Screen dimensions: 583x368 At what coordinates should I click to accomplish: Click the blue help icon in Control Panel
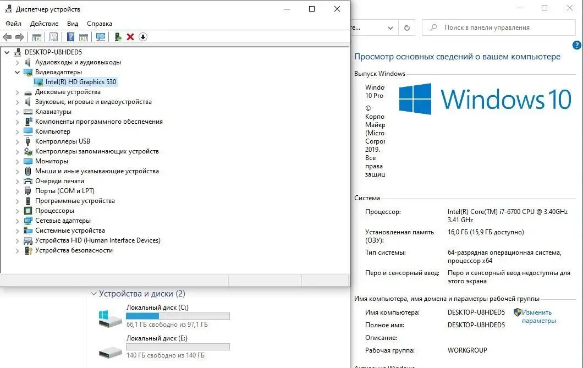[x=577, y=45]
